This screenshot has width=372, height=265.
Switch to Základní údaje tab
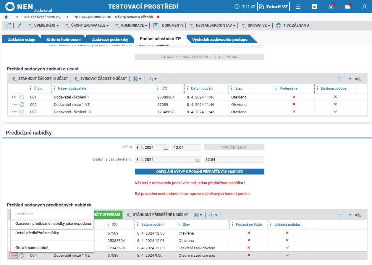point(22,39)
